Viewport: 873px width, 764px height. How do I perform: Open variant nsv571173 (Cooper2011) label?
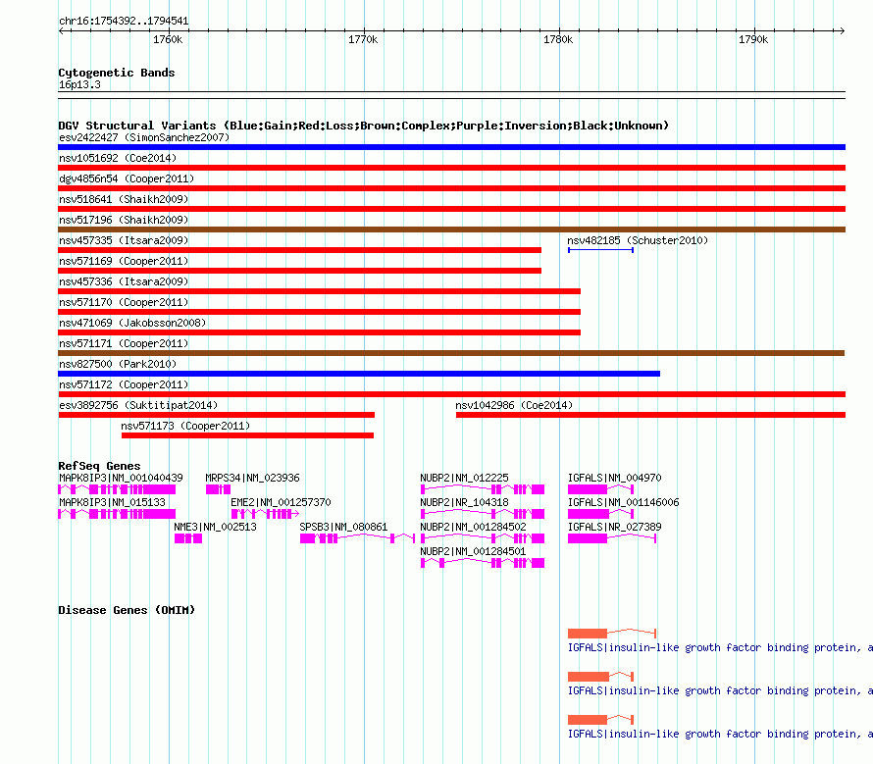click(185, 426)
